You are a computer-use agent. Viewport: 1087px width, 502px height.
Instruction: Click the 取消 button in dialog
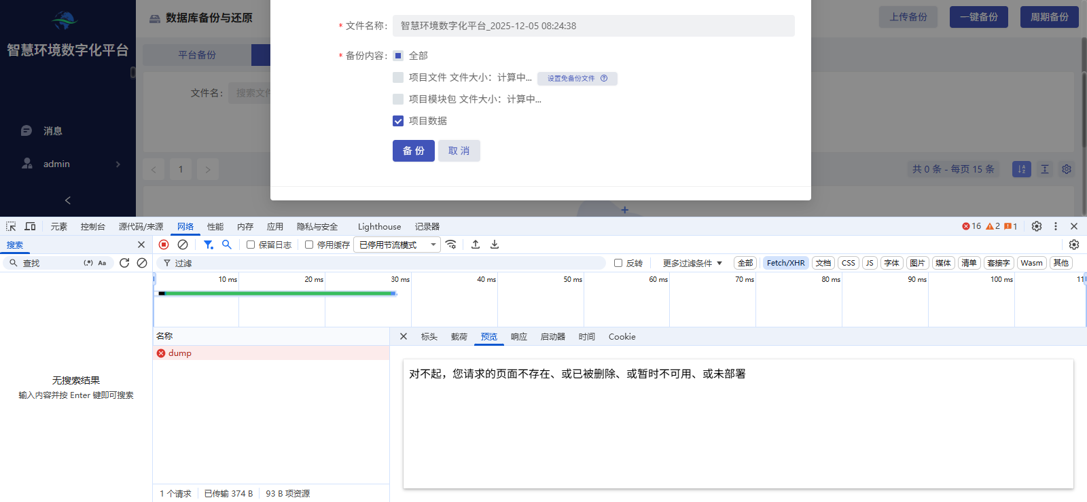(x=459, y=151)
